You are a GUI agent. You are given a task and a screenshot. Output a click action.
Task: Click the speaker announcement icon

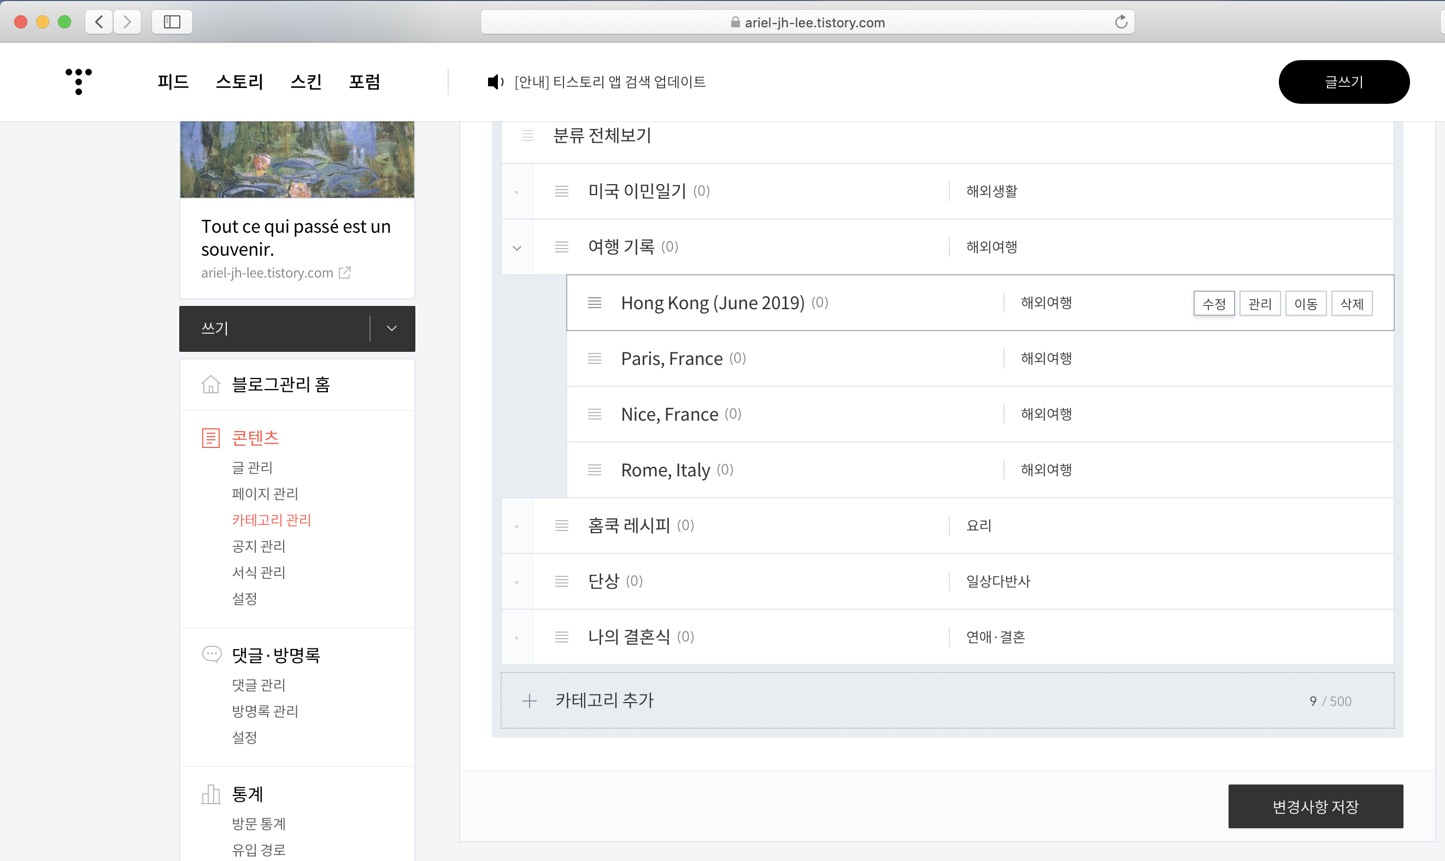tap(495, 82)
